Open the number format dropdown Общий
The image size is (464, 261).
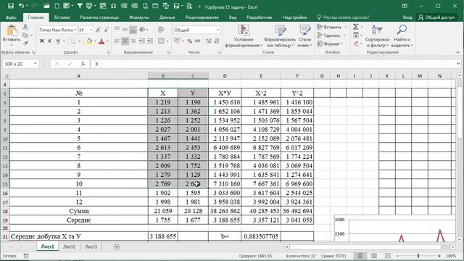(x=218, y=30)
